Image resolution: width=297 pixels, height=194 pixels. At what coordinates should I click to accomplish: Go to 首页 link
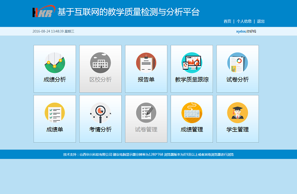227,21
